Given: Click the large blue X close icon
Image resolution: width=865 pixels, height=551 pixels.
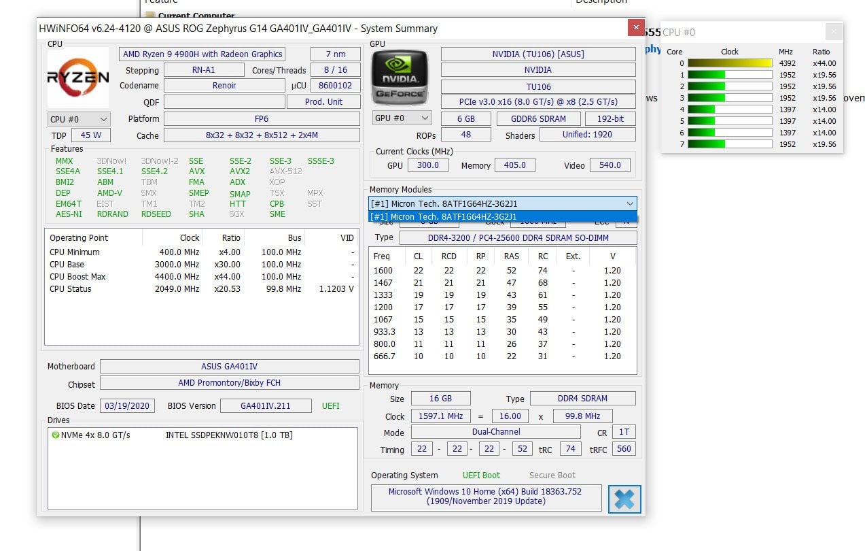Looking at the screenshot, I should [x=624, y=499].
